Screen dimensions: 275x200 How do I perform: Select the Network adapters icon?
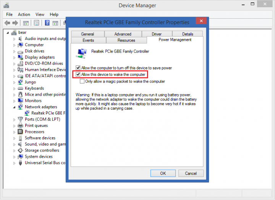pos(20,107)
